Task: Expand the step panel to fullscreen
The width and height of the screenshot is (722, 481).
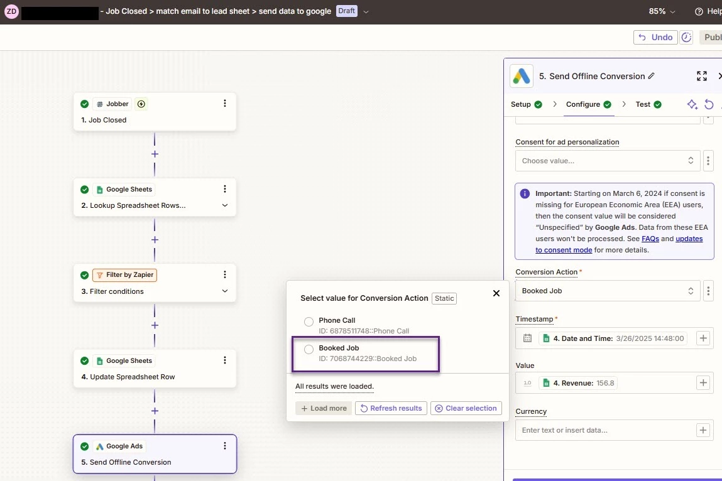Action: pyautogui.click(x=701, y=76)
